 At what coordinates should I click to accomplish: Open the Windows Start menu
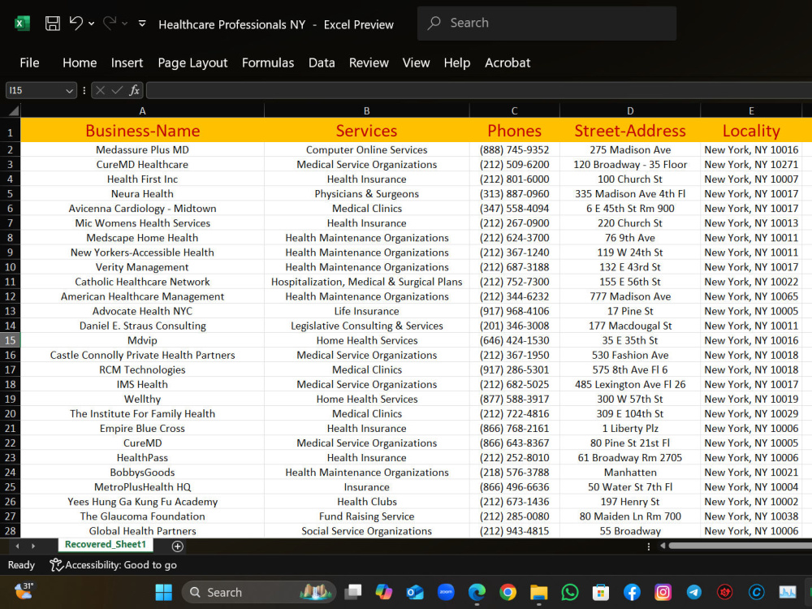click(x=164, y=592)
